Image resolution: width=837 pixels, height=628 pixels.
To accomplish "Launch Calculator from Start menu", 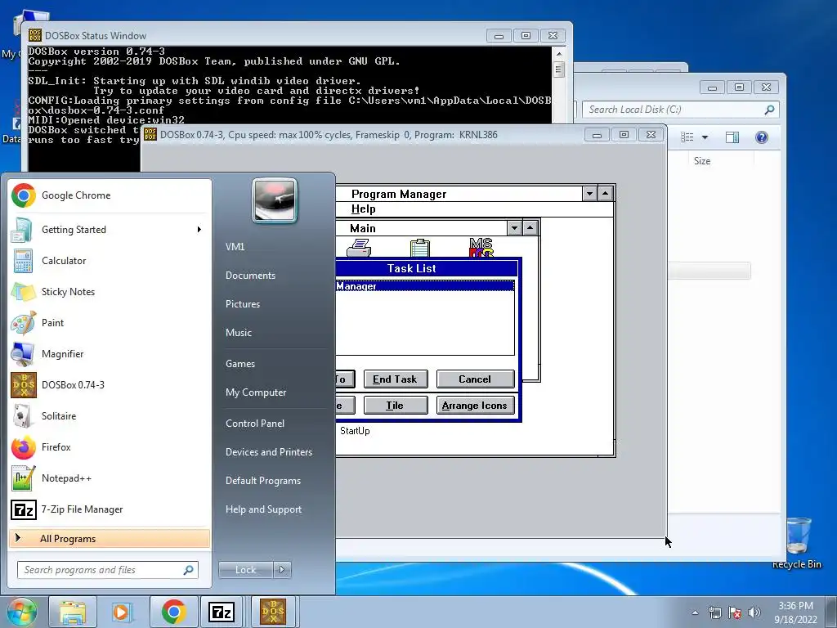I will pos(110,261).
